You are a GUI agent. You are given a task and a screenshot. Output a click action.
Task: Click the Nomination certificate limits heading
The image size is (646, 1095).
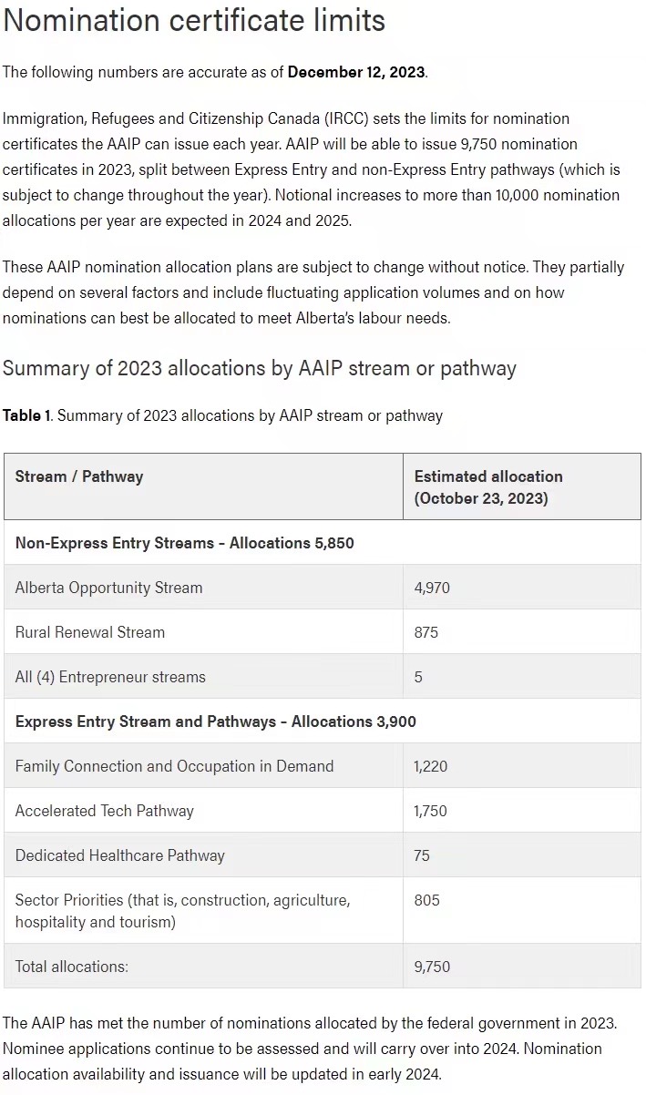click(194, 20)
